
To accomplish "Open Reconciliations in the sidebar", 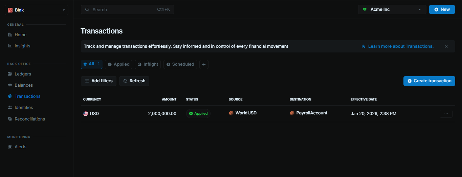I will click(30, 119).
